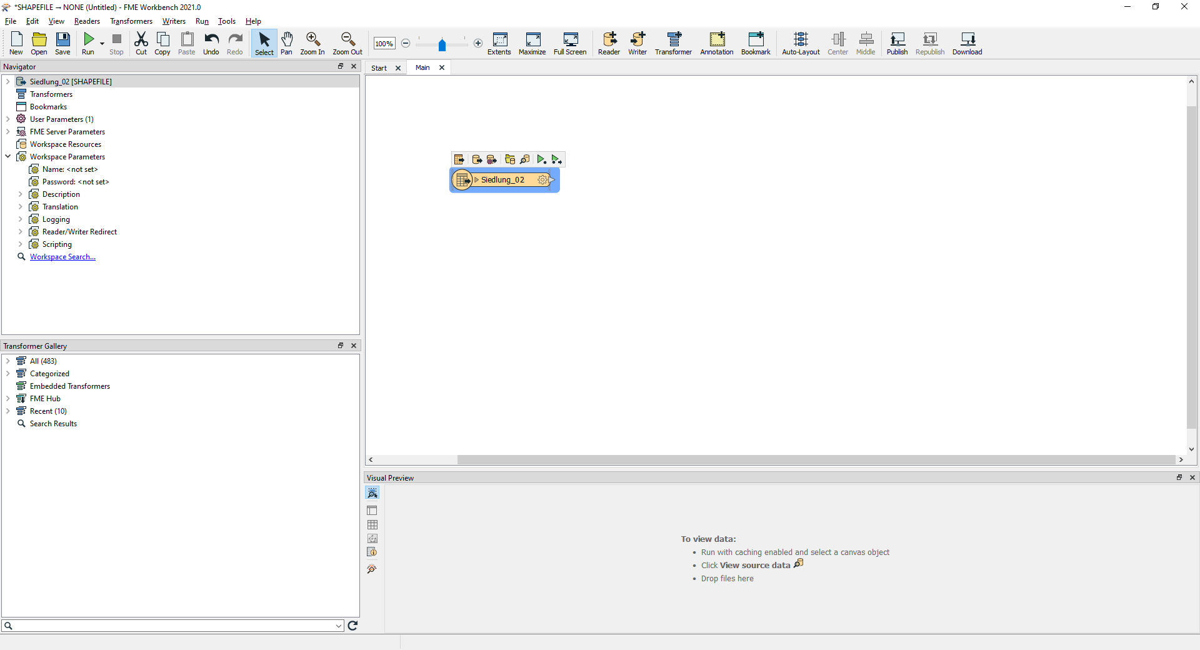Add a Bookmark
Screen dimensions: 1200x650
pos(756,43)
